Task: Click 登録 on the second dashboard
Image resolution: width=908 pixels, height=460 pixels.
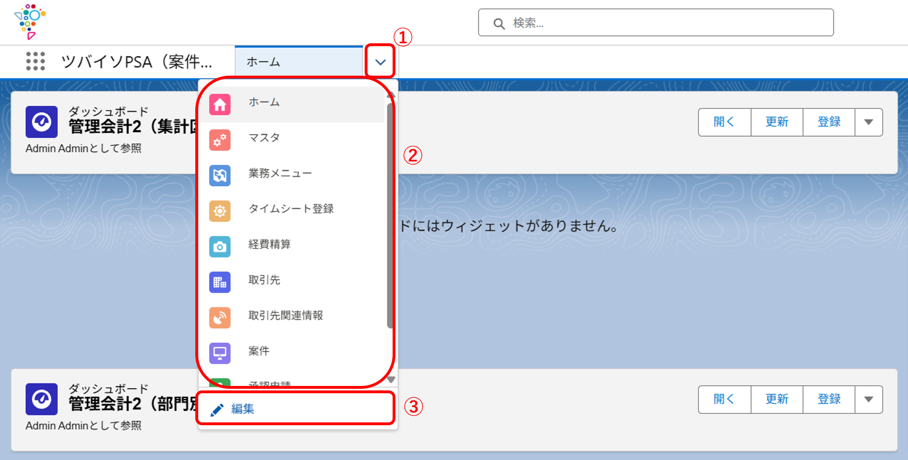Action: tap(829, 399)
